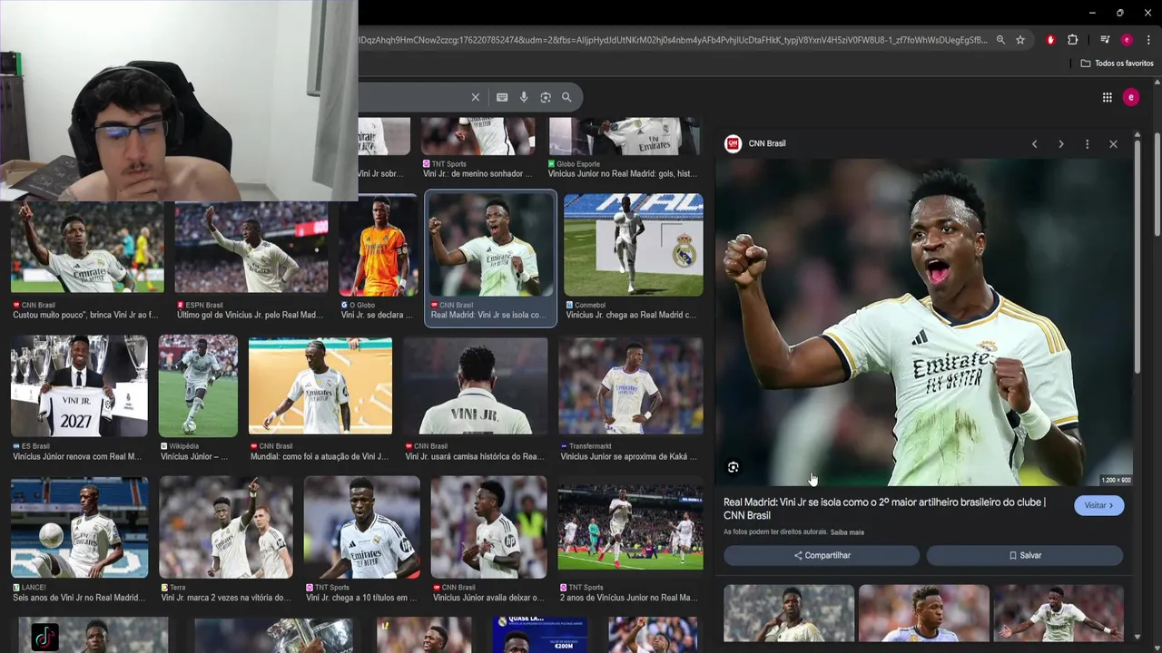Select Terra 'Vini Jr. marca 2 vezes' thumbnail
The width and height of the screenshot is (1162, 653).
point(226,528)
